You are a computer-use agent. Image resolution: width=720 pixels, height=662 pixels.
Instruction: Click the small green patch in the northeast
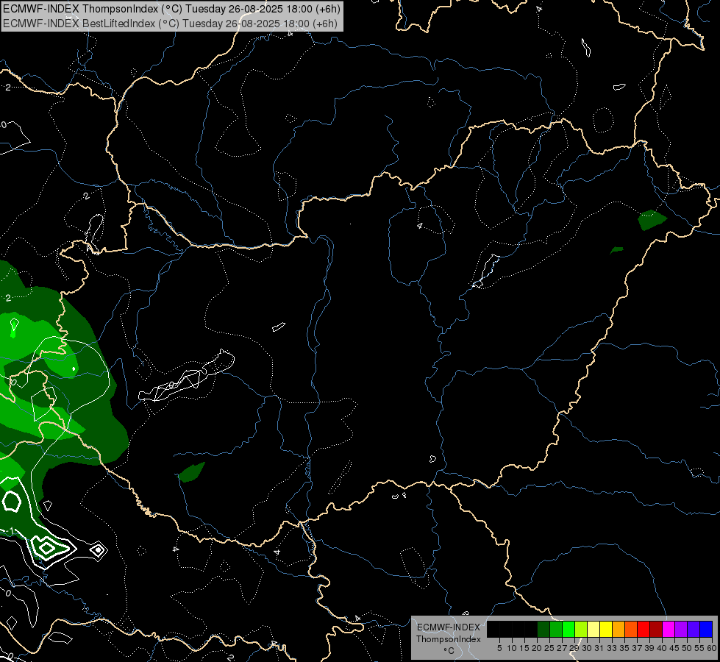coord(652,220)
